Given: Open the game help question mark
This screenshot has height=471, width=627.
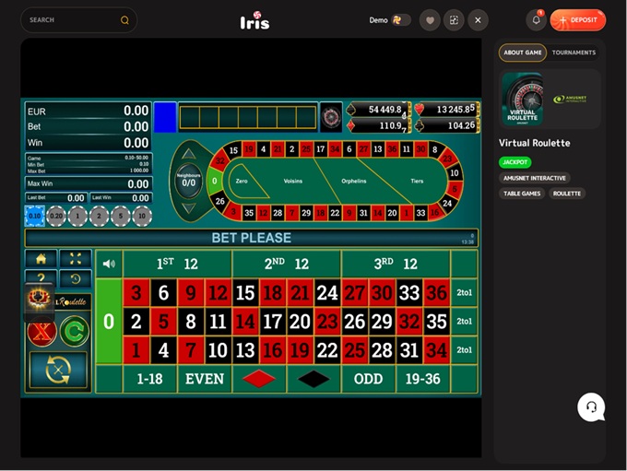Looking at the screenshot, I should pos(41,277).
